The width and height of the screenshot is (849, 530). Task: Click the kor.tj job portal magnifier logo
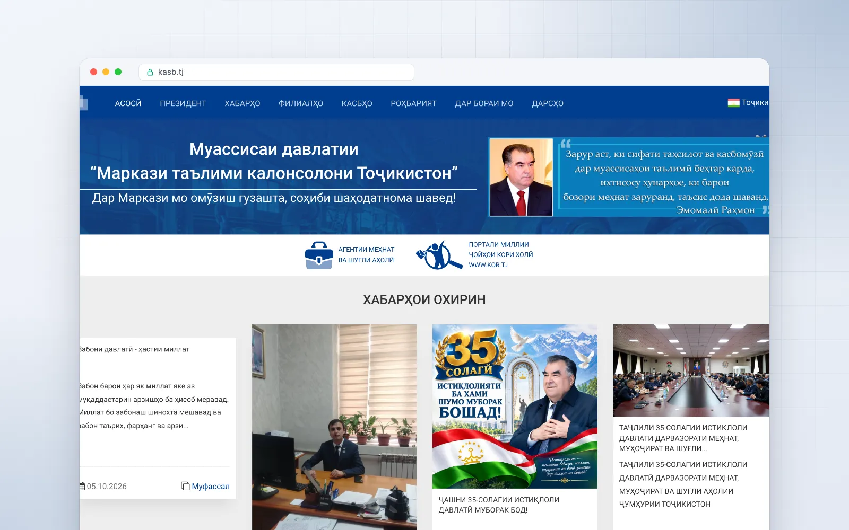(439, 255)
